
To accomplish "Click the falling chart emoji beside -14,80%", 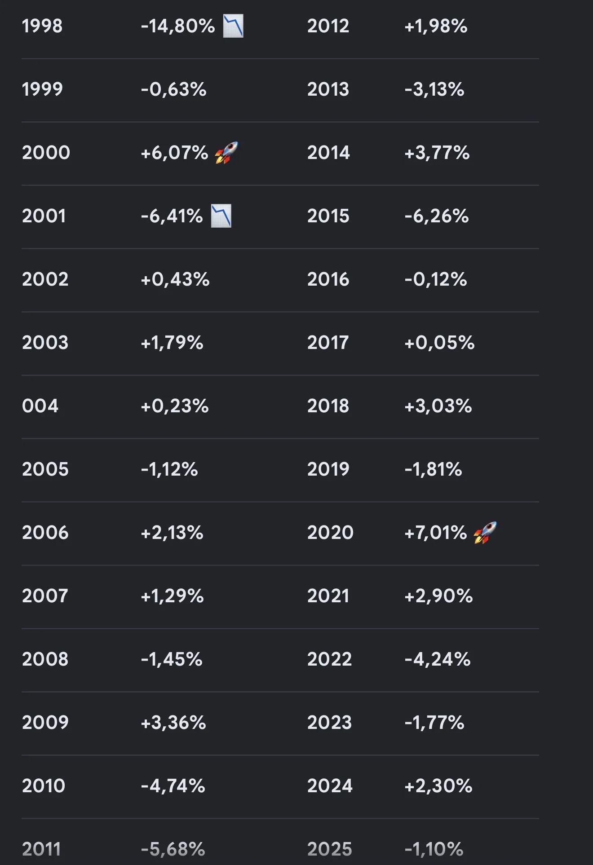I will pos(233,26).
